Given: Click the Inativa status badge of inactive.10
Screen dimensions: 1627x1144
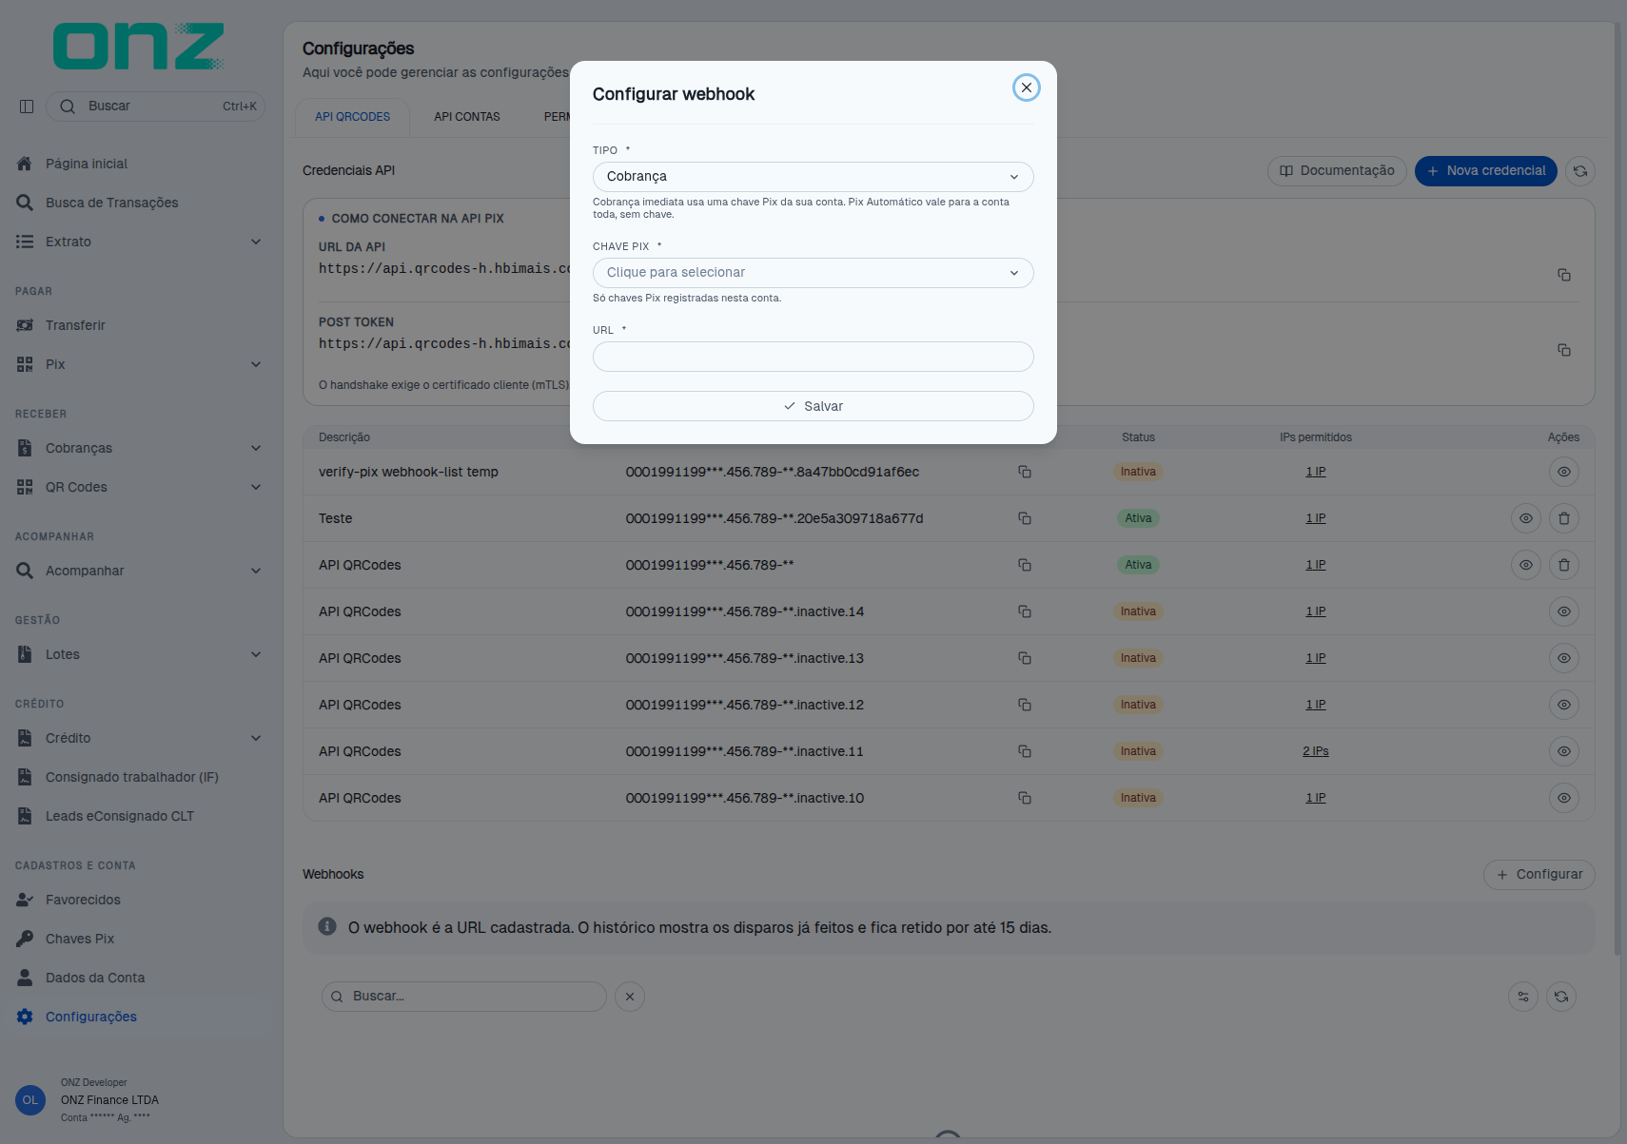Looking at the screenshot, I should 1138,798.
